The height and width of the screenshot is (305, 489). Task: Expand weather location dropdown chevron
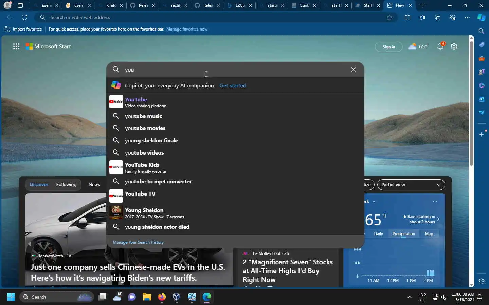click(x=374, y=201)
